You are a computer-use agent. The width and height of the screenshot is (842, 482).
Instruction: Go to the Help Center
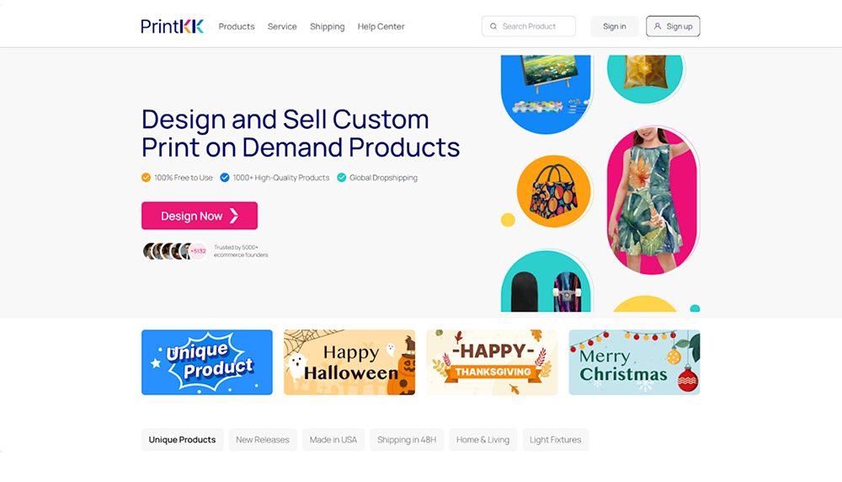(381, 26)
